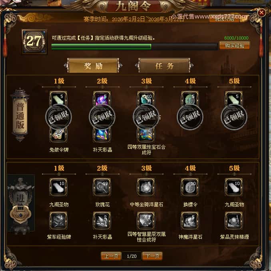Image resolution: width=271 pixels, height=271 pixels.
Task: Click the 补天彩晶 icon in the premium row
Action: coord(102,221)
